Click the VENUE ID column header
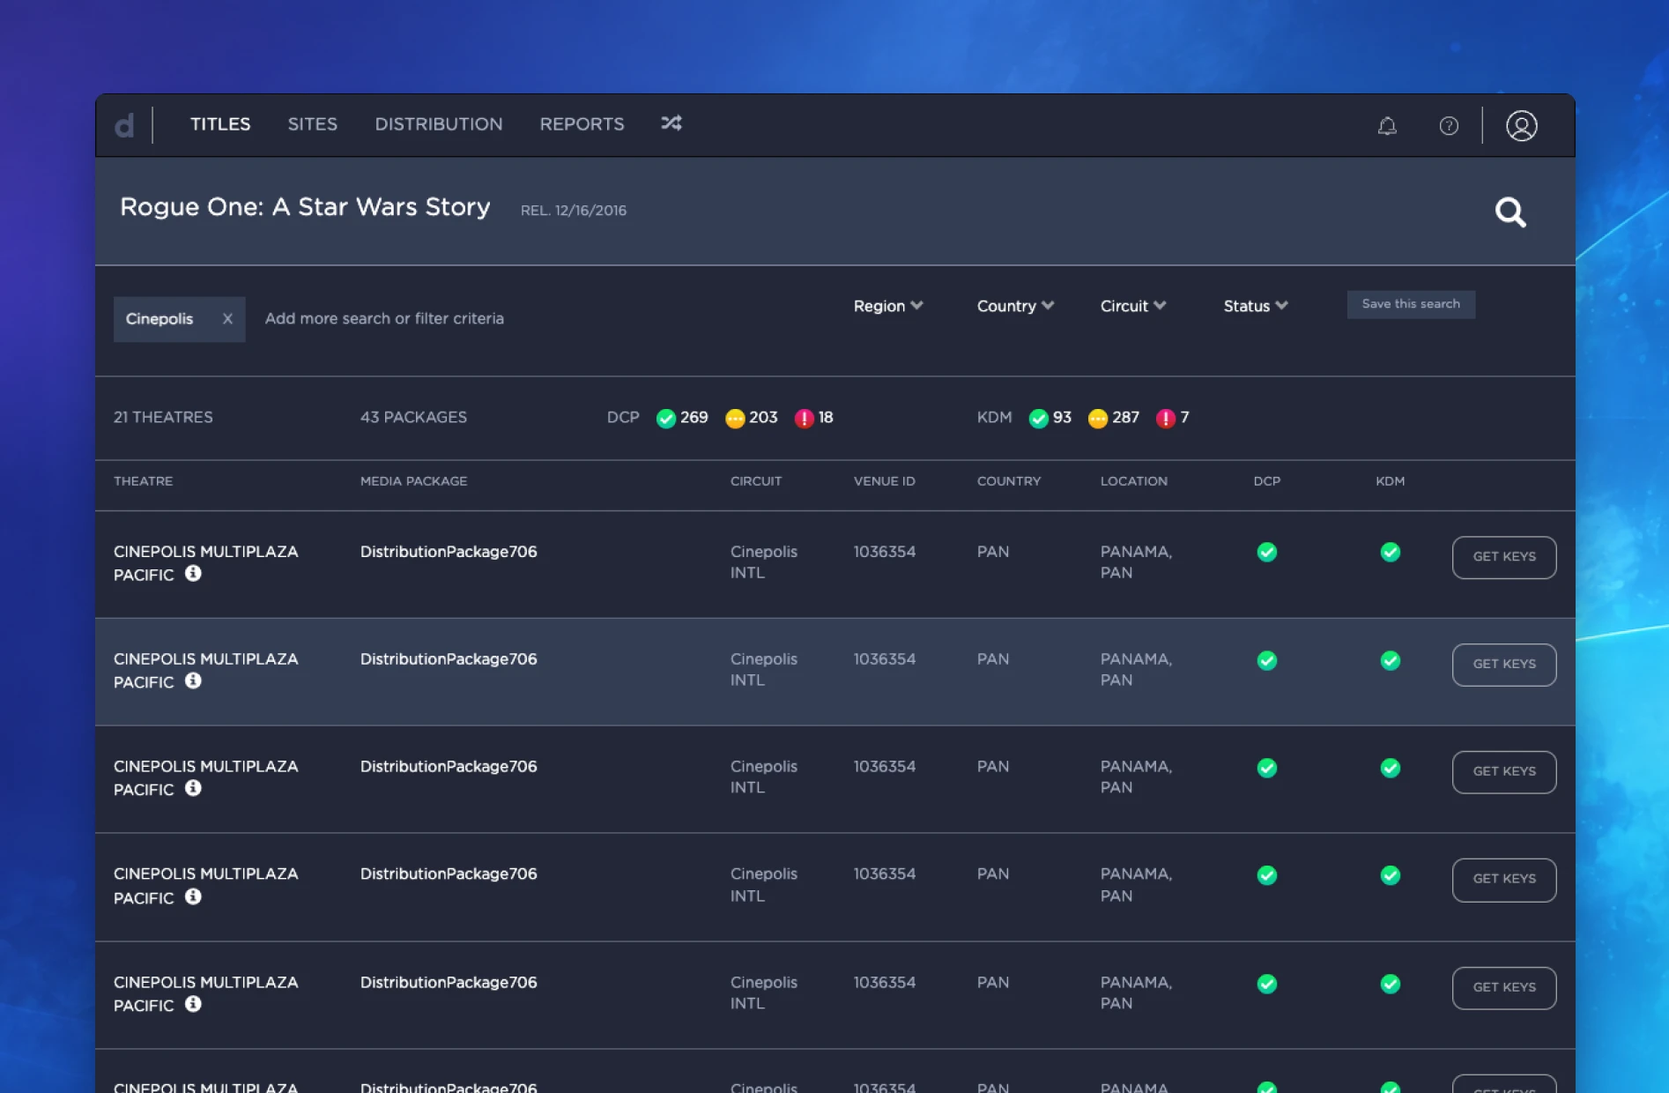Screen dimensions: 1669x1093 pyautogui.click(x=884, y=481)
